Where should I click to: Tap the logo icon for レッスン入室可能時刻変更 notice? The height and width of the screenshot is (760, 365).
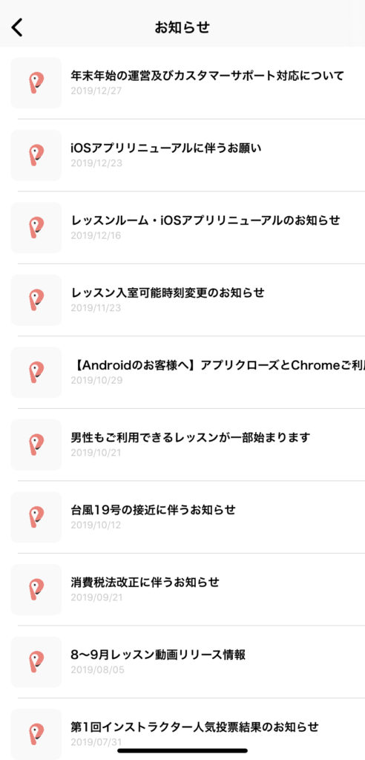click(36, 300)
